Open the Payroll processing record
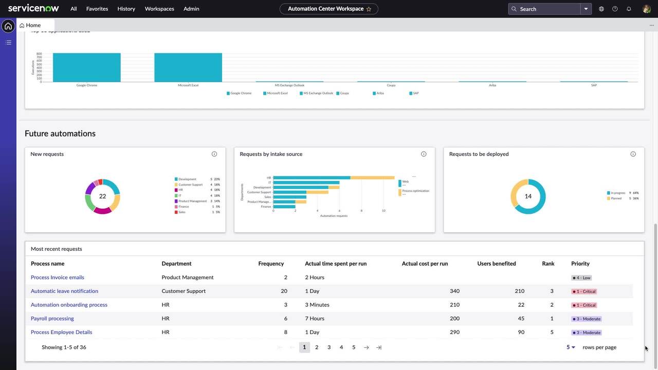The image size is (658, 370). 52,318
